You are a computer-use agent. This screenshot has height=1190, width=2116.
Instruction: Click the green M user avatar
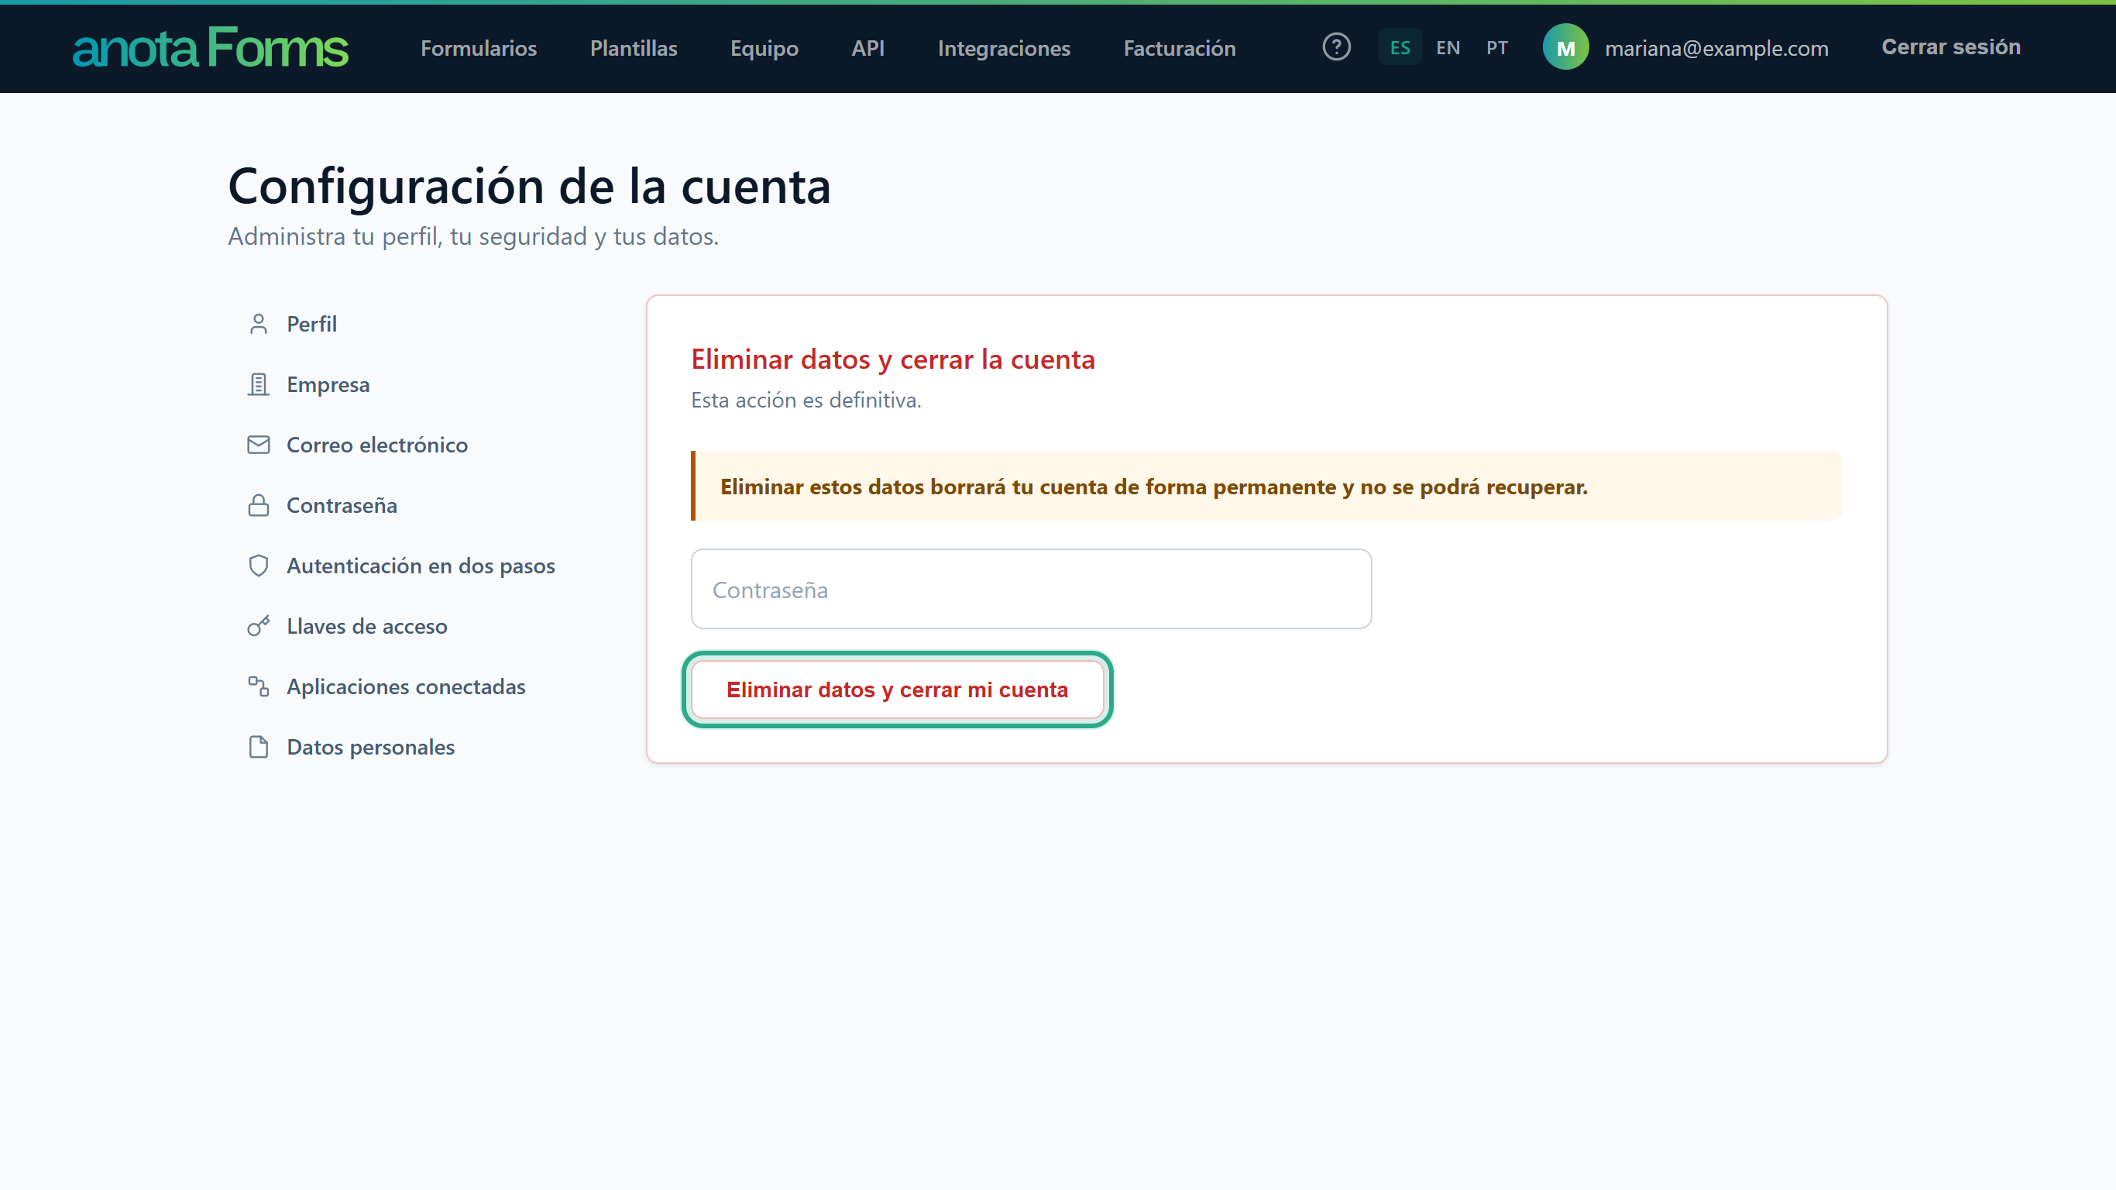click(1565, 46)
